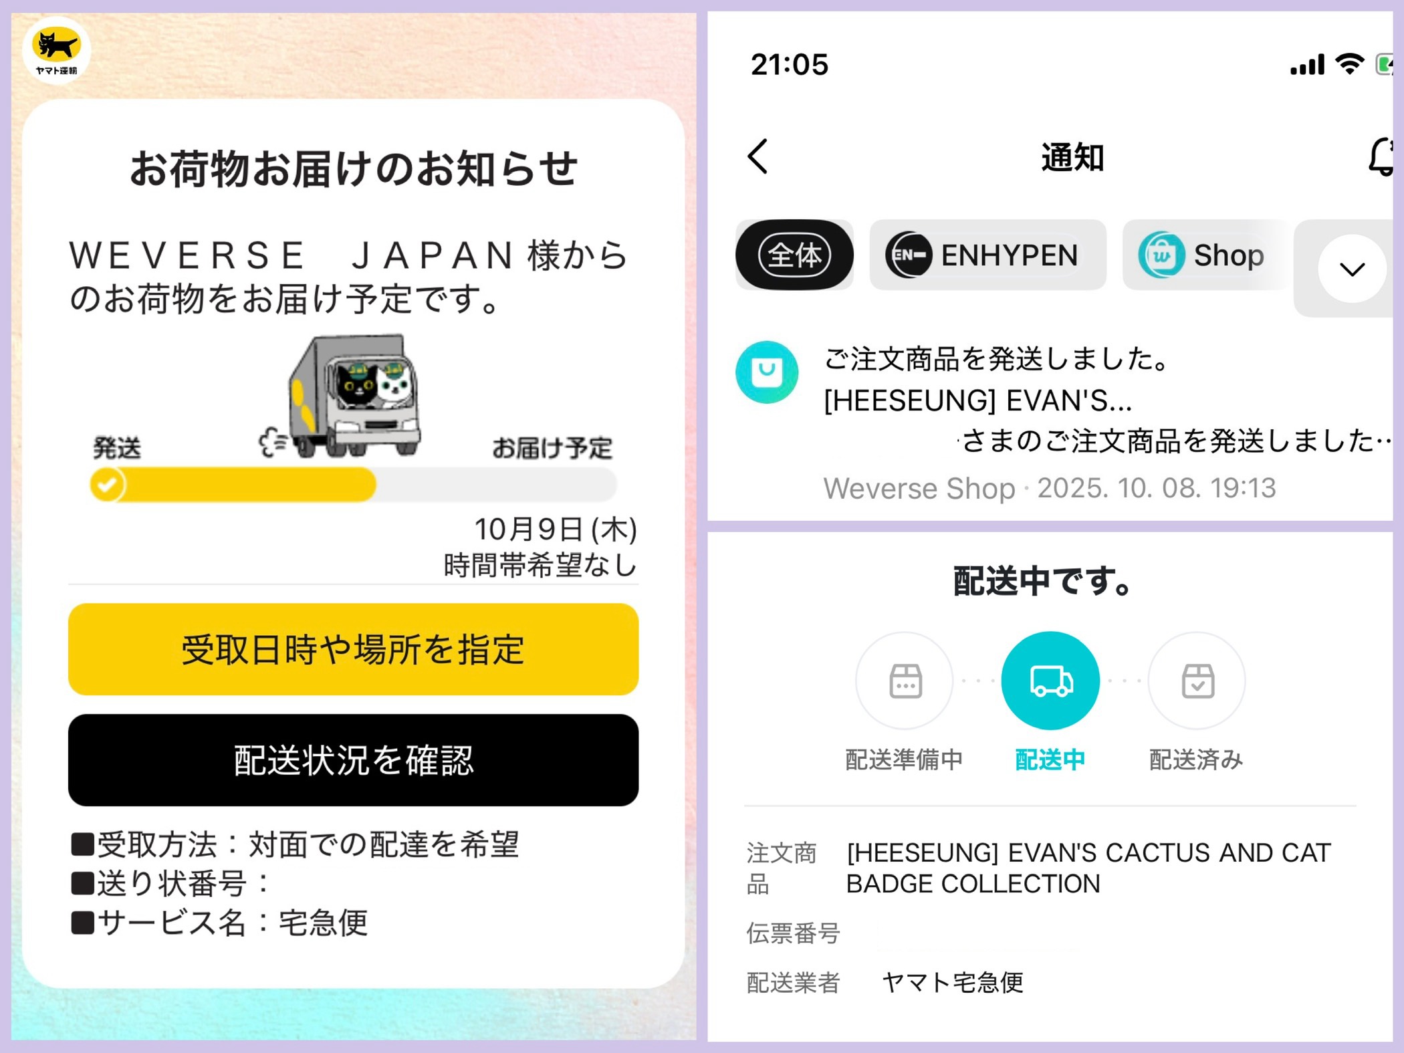Screen dimensions: 1404x1053
Task: Tap the EVAN'S CACTUS AND CAT product name
Action: pyautogui.click(x=1088, y=868)
